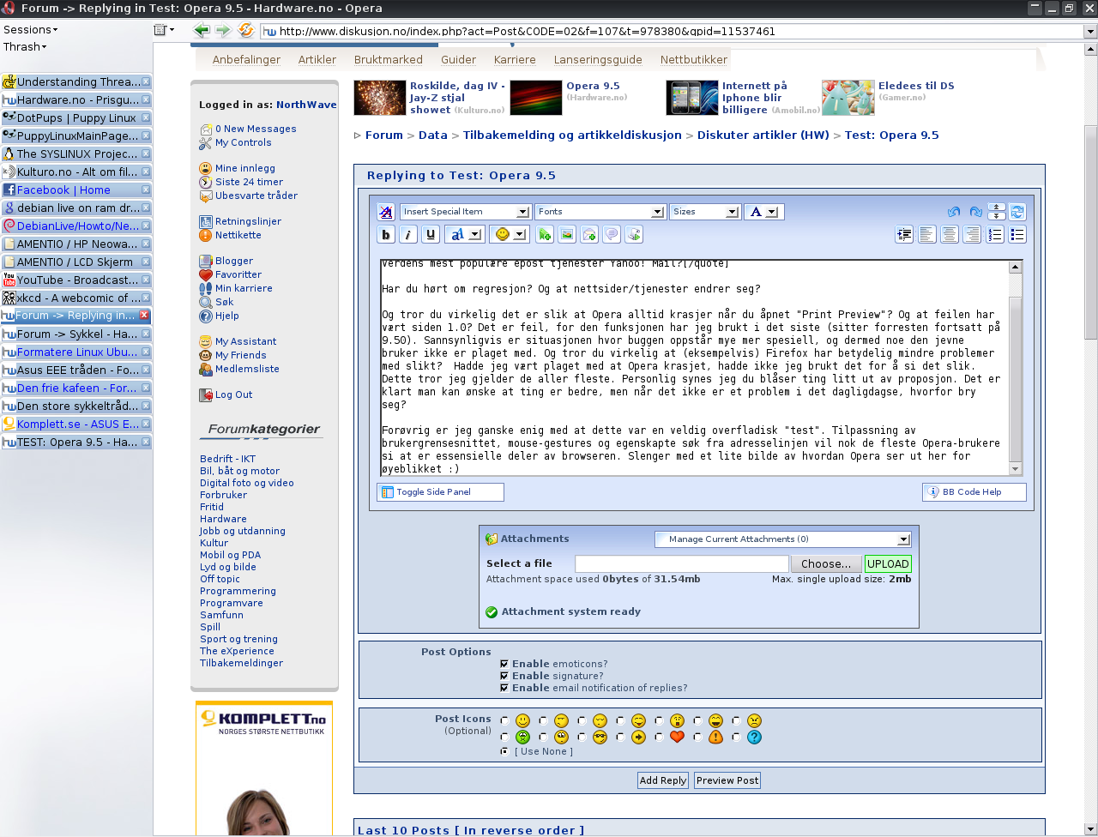
Task: Select radio button beside the green sick face post icon
Action: pyautogui.click(x=504, y=737)
